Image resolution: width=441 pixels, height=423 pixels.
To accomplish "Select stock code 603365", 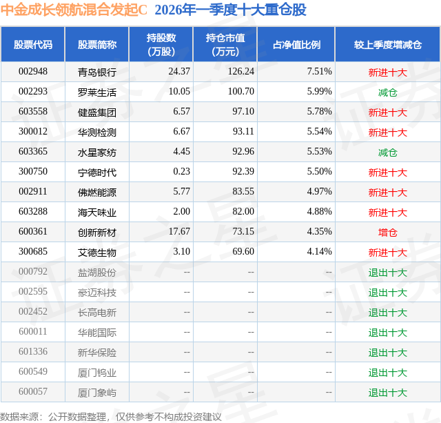I will (x=33, y=152).
